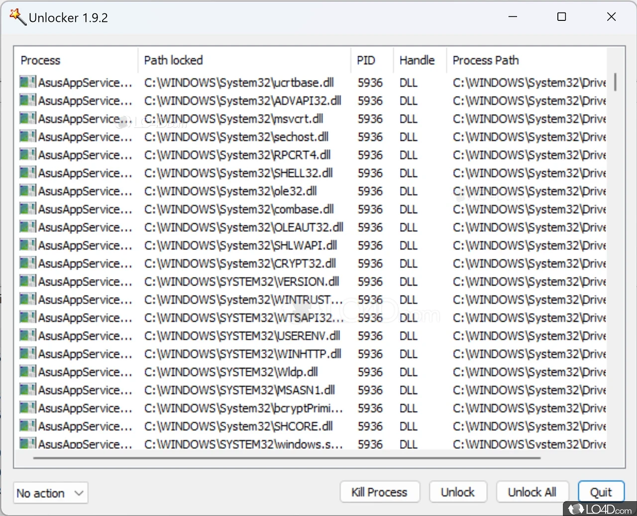The height and width of the screenshot is (516, 637).
Task: Click process icon in the ADVAPI32.dll row
Action: 28,100
